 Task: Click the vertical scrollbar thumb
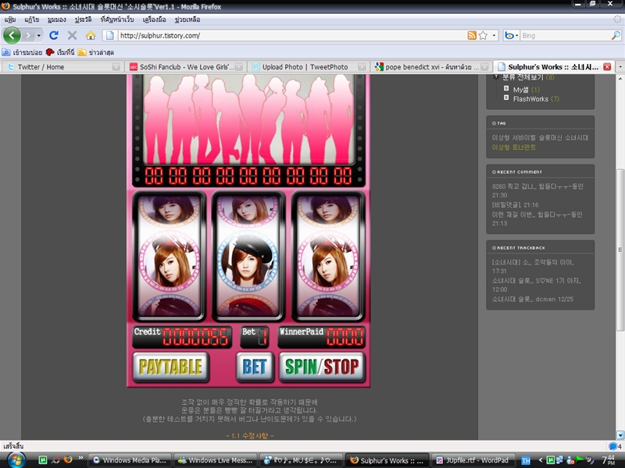[x=620, y=250]
